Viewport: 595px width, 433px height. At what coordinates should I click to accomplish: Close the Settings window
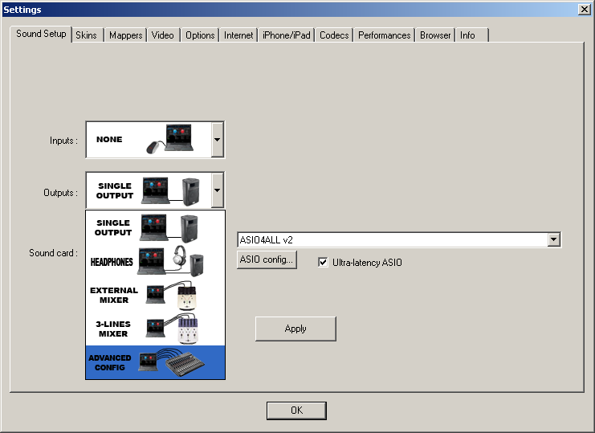(x=584, y=10)
